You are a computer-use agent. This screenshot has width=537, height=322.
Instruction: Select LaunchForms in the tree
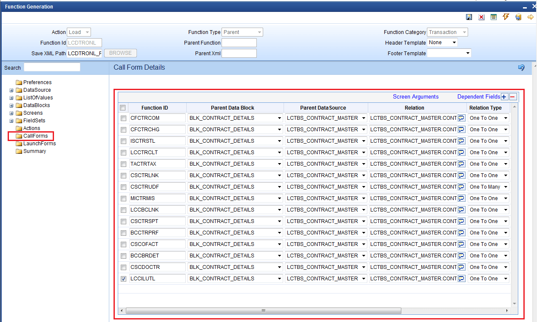[39, 144]
